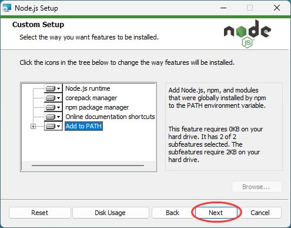Reset feature selections

[39, 213]
